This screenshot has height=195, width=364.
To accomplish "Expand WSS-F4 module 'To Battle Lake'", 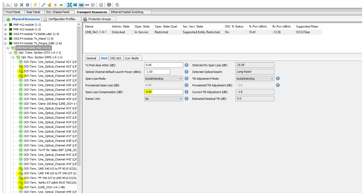I will tap(5, 34).
